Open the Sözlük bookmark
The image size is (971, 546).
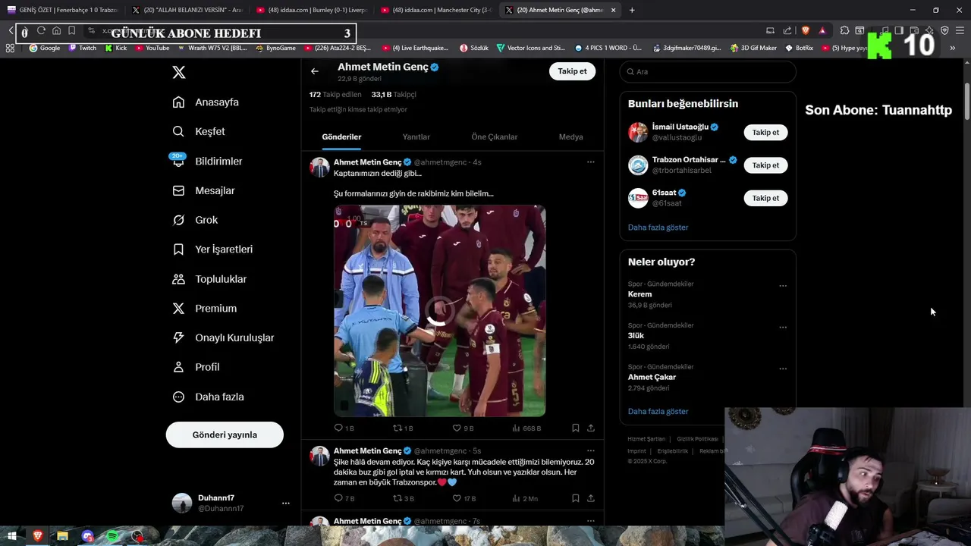click(x=474, y=48)
